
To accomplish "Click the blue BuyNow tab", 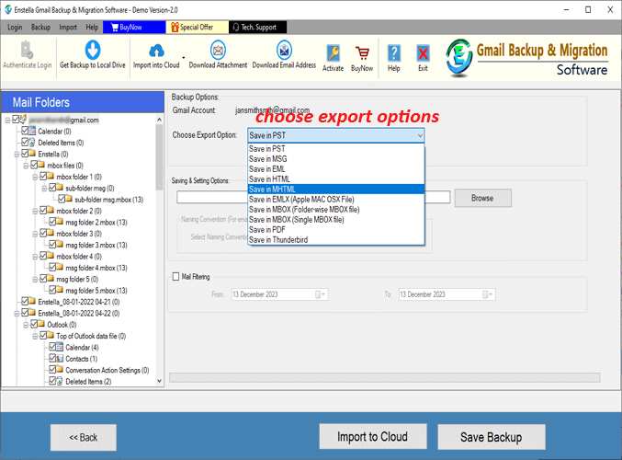I will pyautogui.click(x=134, y=28).
